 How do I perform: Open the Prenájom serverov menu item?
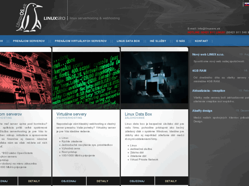[29, 41]
